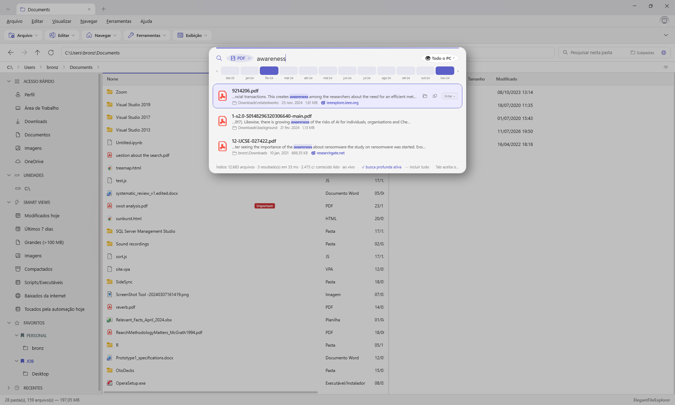Select the fev-24 timeline bar
The width and height of the screenshot is (675, 405).
[x=269, y=71]
